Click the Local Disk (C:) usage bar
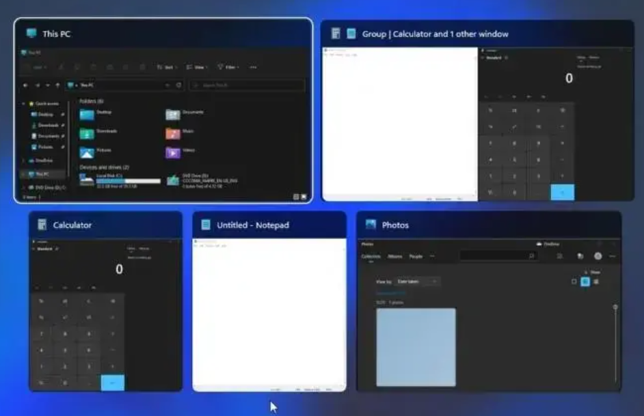644x416 pixels. point(128,181)
